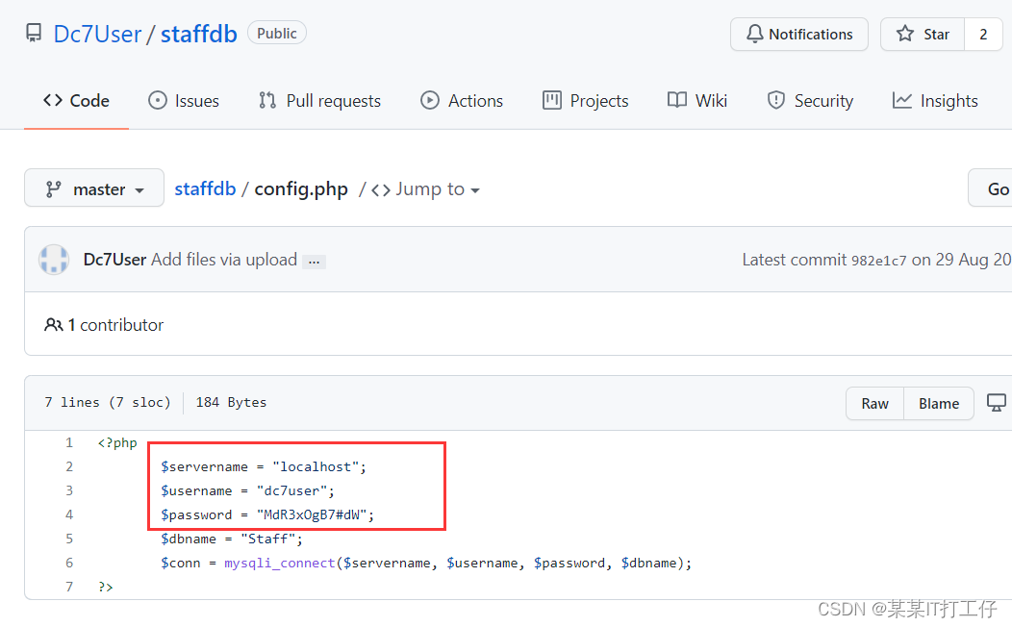Click the repository icon beside Dc7User

tap(34, 33)
